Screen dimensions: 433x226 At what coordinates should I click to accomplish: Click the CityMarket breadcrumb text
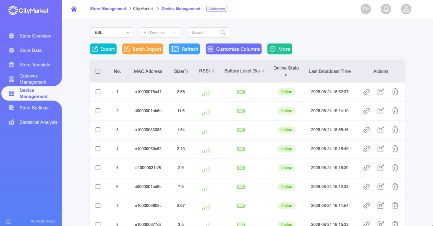click(x=143, y=9)
